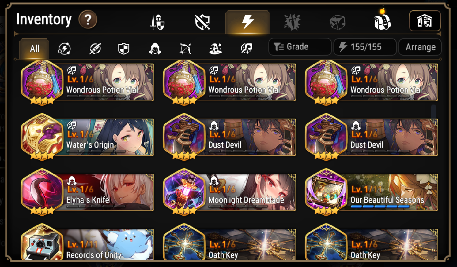457x267 pixels.
Task: Select the lightning bolt artifacts tab
Action: tap(247, 22)
